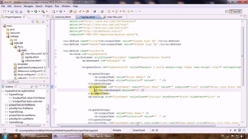Open the Help menu
This screenshot has height=139, width=248.
[x=76, y=6]
